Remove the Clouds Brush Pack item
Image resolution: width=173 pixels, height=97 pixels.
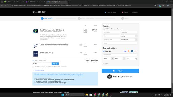coord(85,46)
